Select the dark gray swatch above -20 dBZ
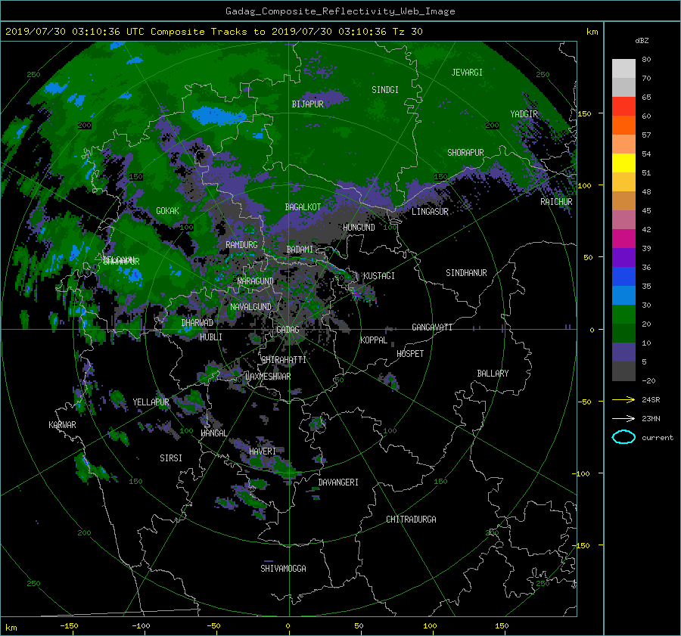This screenshot has height=636, width=681. point(623,371)
